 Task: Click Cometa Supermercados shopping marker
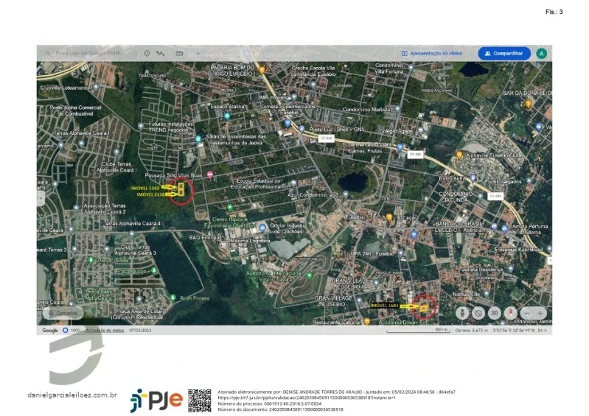pos(287,123)
